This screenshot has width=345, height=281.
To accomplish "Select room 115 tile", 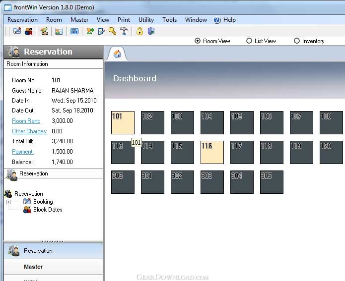I will pyautogui.click(x=182, y=152).
